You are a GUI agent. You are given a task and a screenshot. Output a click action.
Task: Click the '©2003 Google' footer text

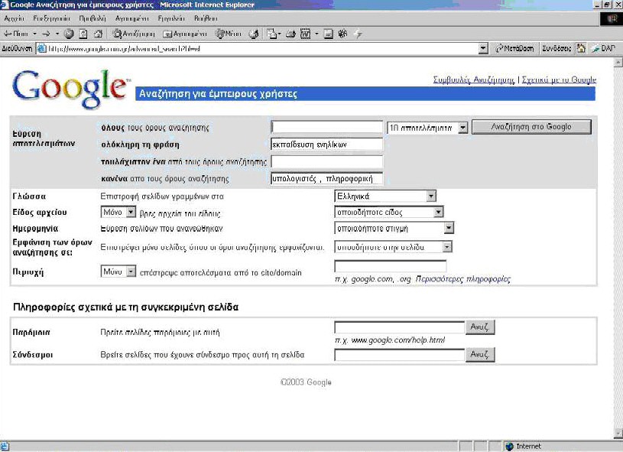(306, 382)
